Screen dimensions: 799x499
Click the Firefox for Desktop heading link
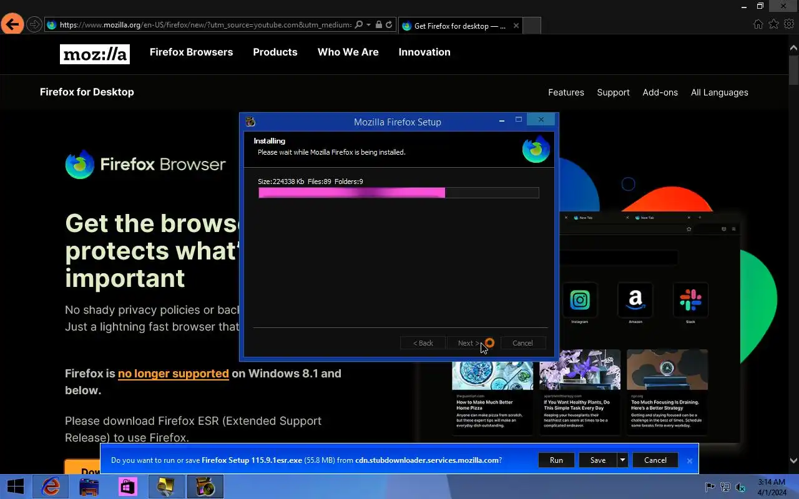pos(87,92)
